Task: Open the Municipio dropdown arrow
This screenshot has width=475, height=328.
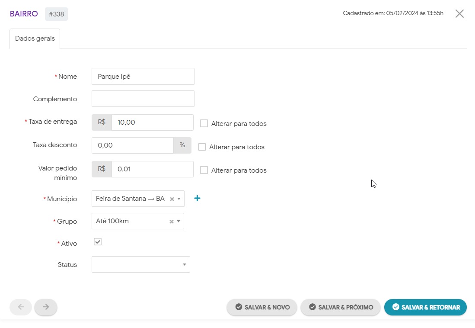Action: 179,199
